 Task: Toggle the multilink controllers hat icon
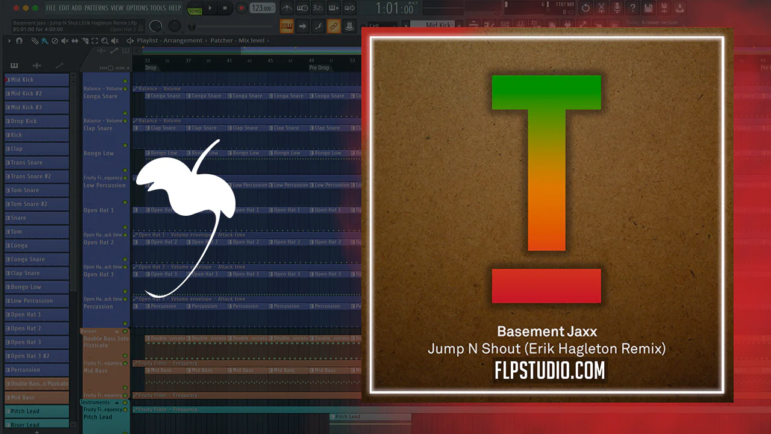[x=349, y=26]
